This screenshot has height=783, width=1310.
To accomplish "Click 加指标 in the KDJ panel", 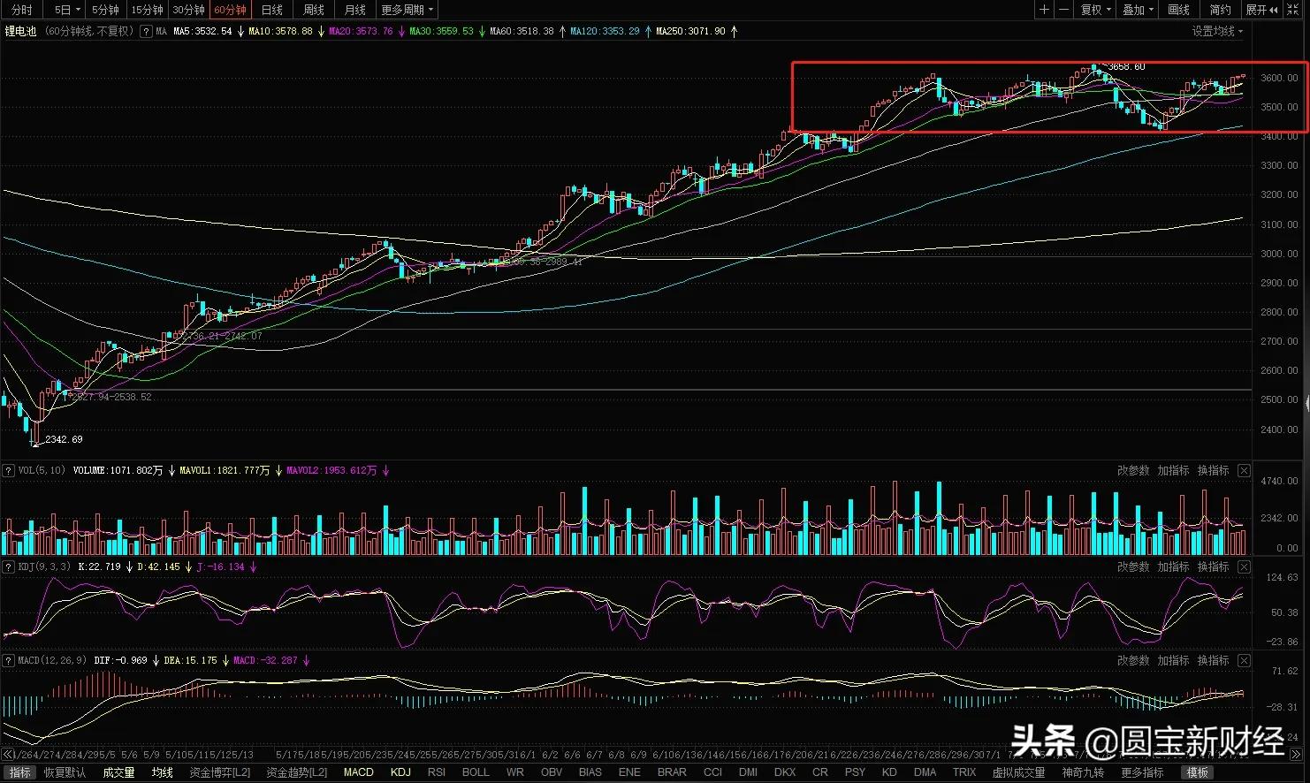I will tap(1173, 566).
